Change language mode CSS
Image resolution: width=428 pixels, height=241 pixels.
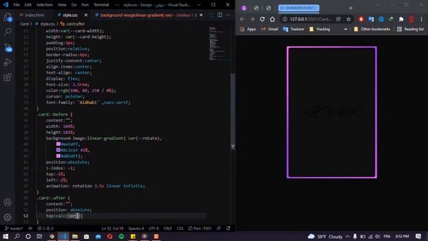pyautogui.click(x=180, y=228)
